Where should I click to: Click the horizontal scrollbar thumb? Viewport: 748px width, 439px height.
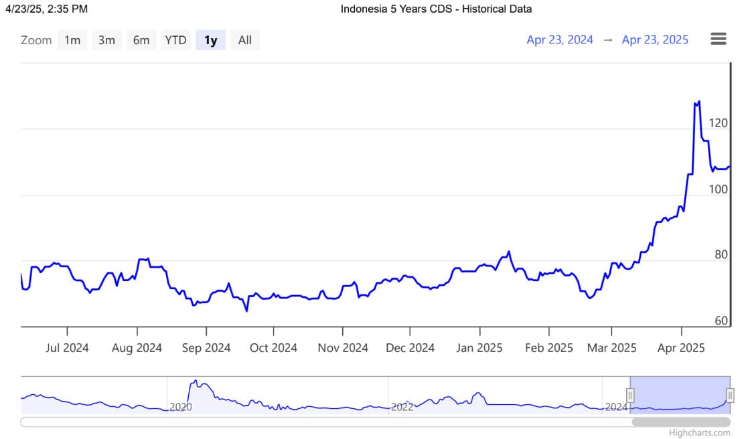pyautogui.click(x=681, y=422)
